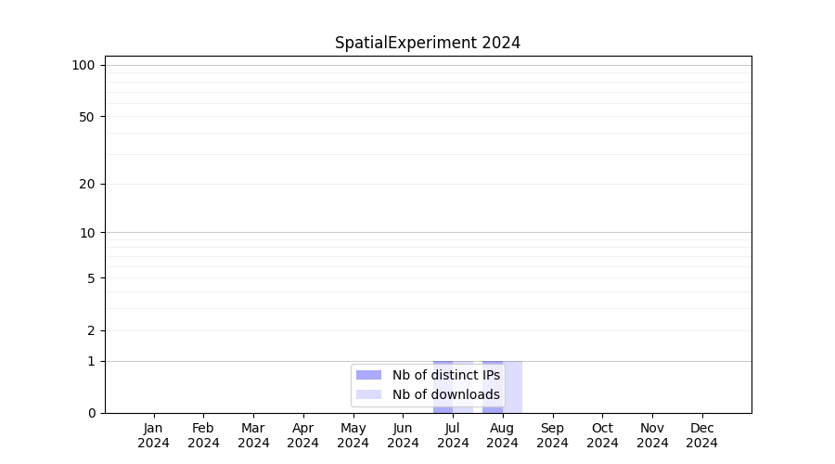Image resolution: width=835 pixels, height=464 pixels.
Task: Click the Mar 2024 x-axis label
Action: click(x=253, y=435)
